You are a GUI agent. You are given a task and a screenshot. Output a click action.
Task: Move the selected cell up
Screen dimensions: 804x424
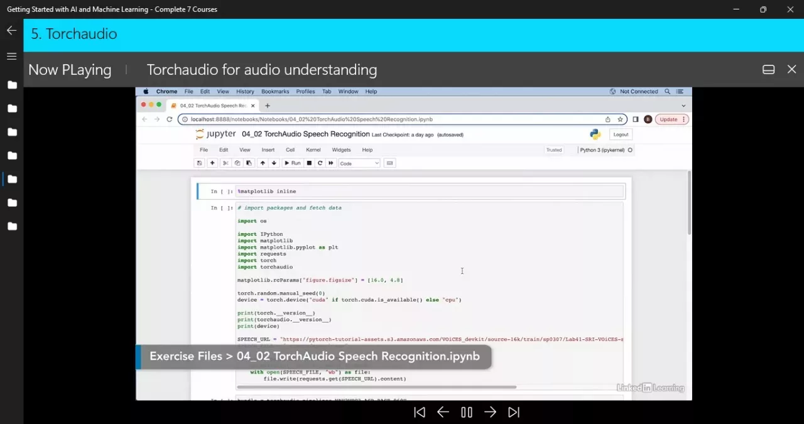263,163
